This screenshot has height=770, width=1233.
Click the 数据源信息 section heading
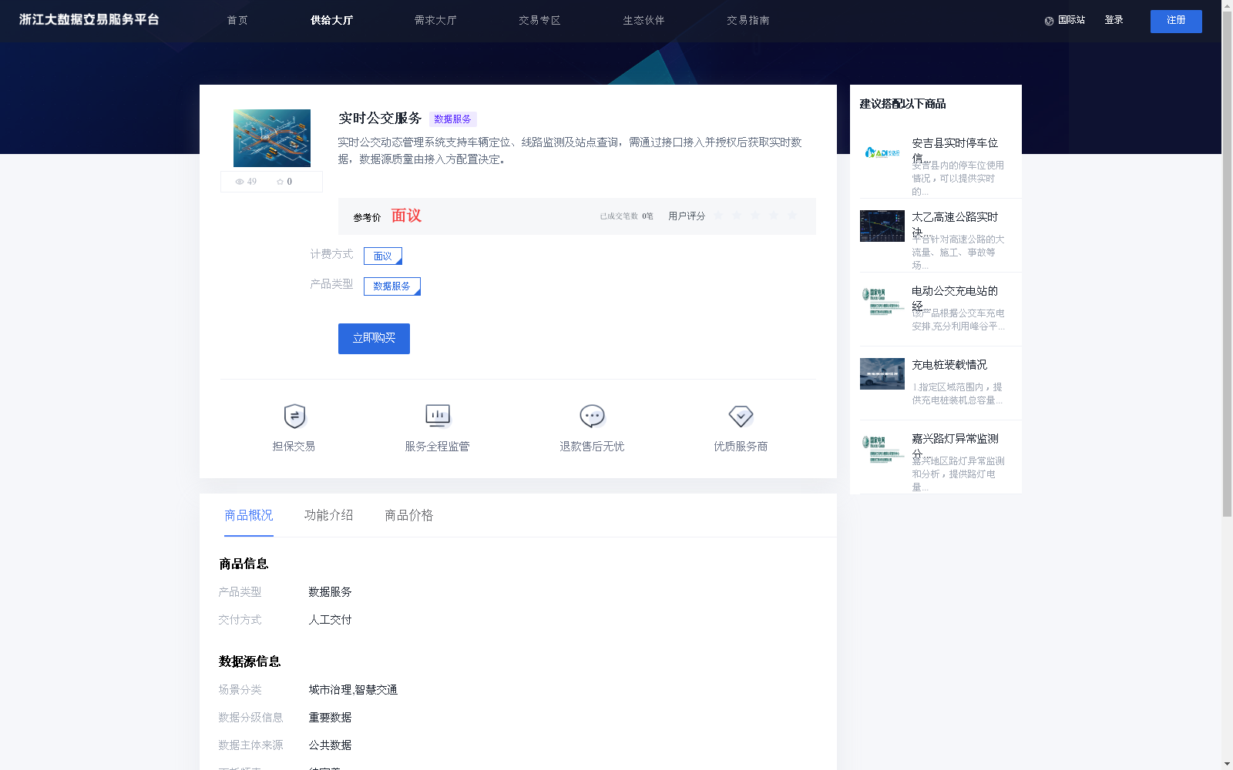(x=250, y=661)
